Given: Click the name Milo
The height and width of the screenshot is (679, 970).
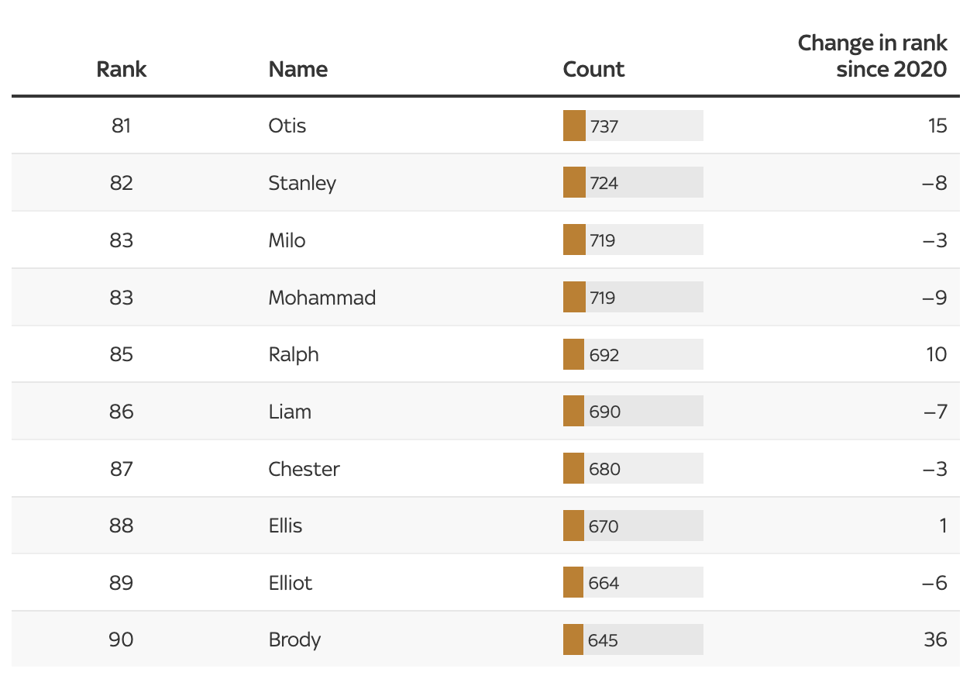Looking at the screenshot, I should point(287,240).
